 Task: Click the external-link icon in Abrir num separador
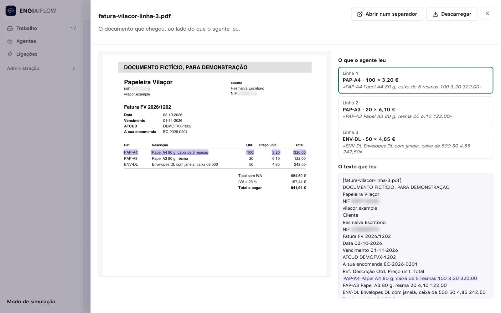tap(360, 14)
